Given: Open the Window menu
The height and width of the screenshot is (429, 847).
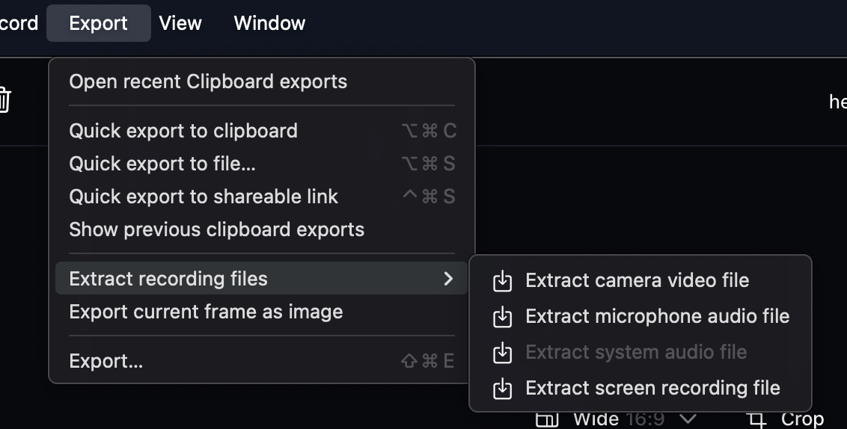Looking at the screenshot, I should pyautogui.click(x=269, y=23).
